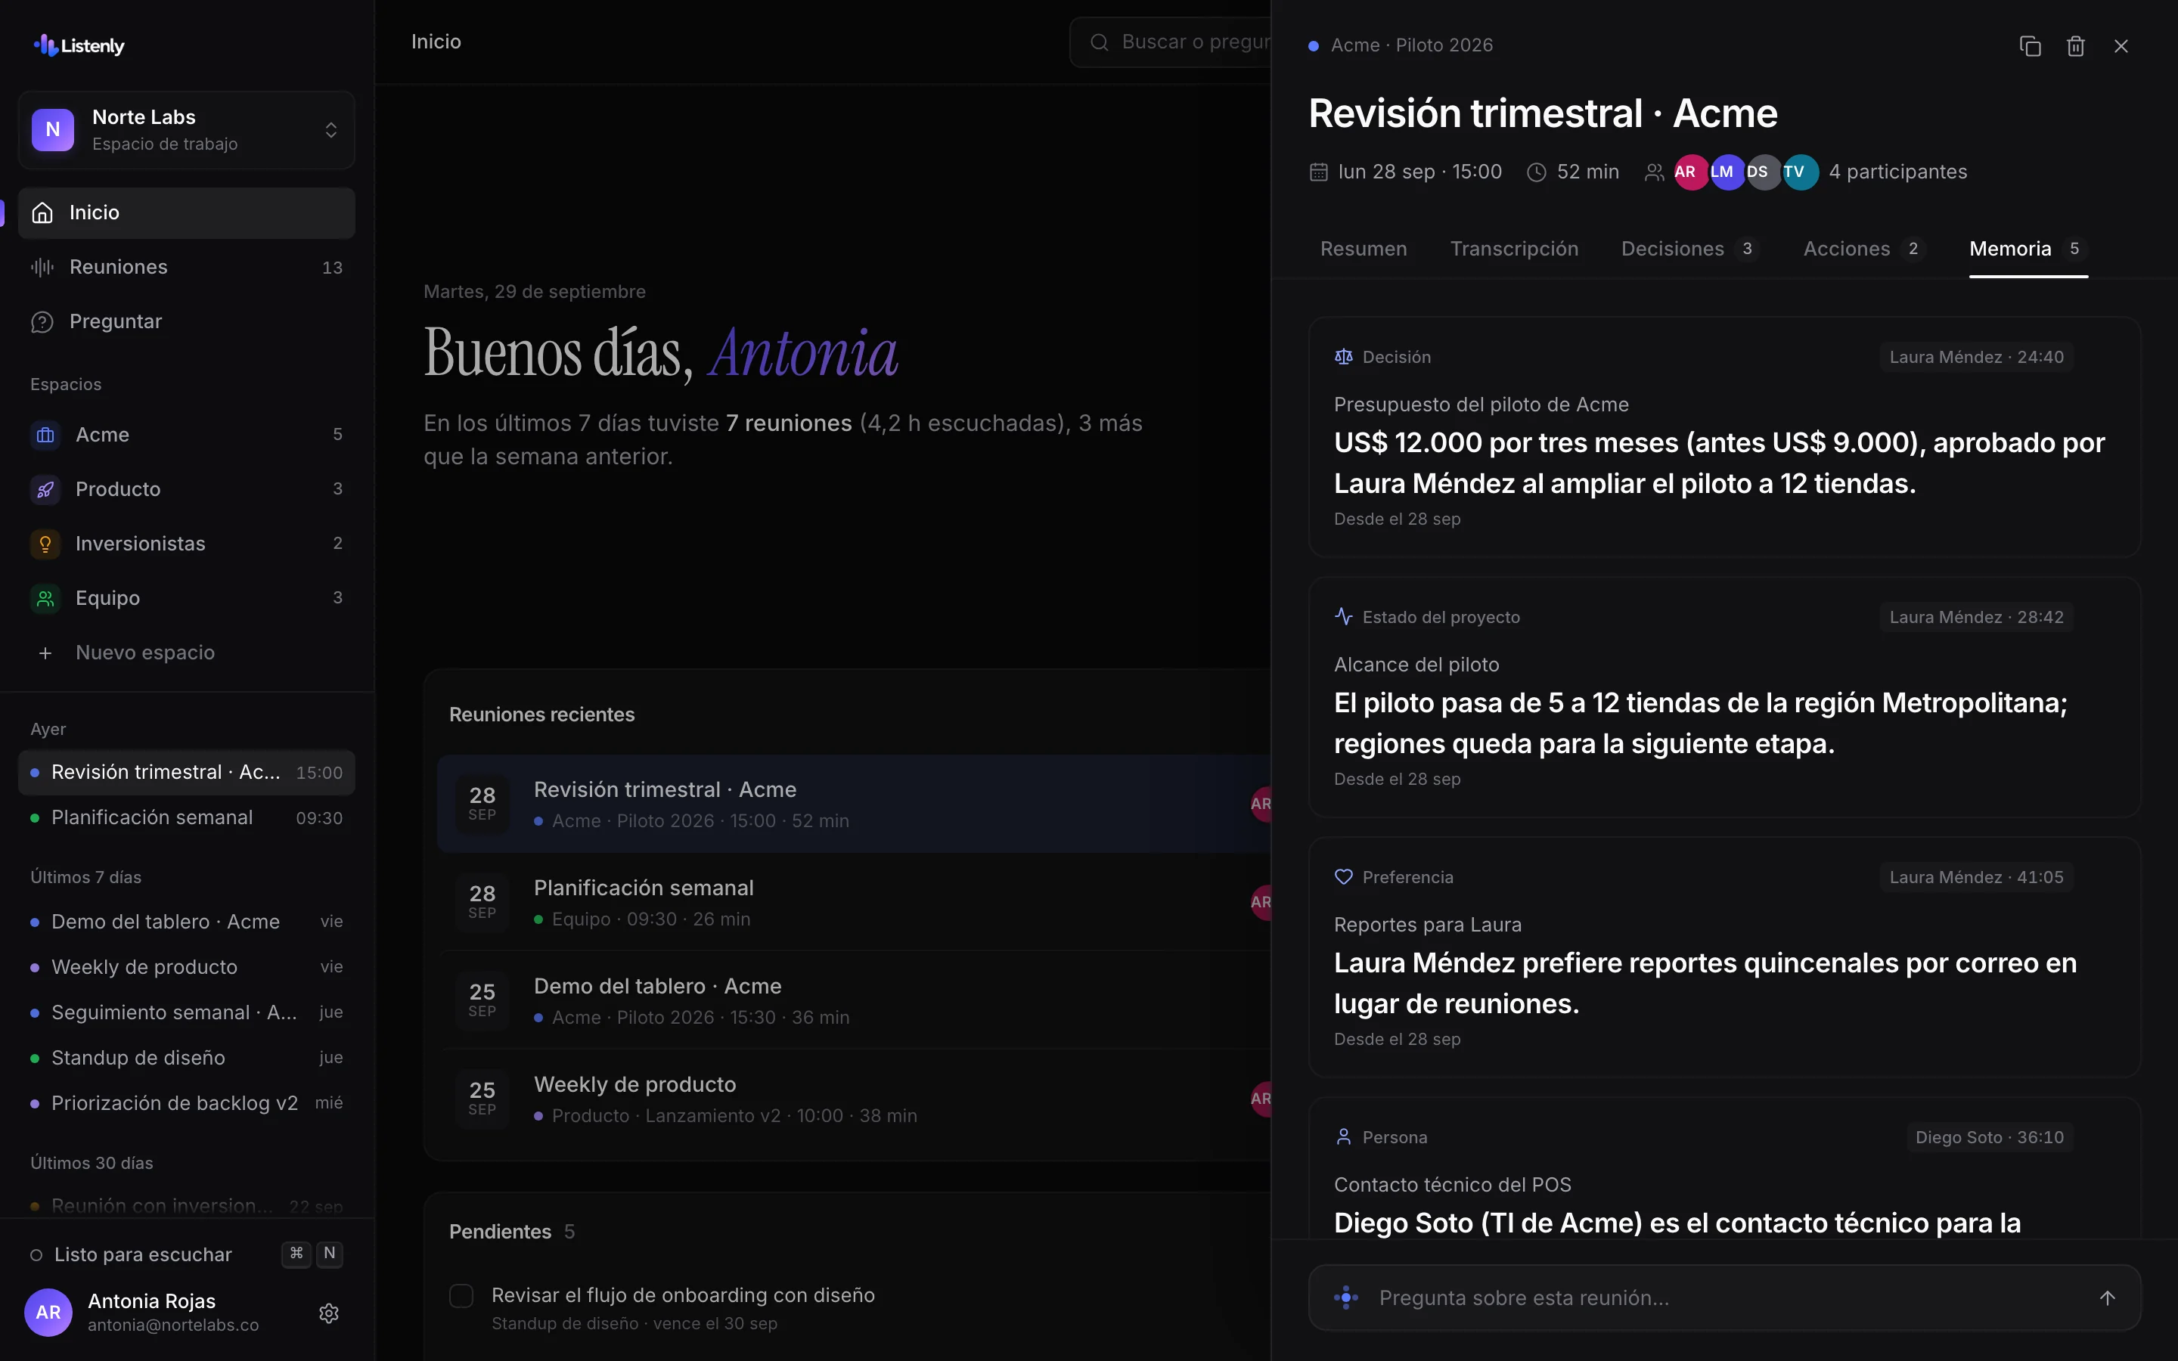2178x1361 pixels.
Task: Open Standup de diseño in sidebar
Action: click(186, 1059)
